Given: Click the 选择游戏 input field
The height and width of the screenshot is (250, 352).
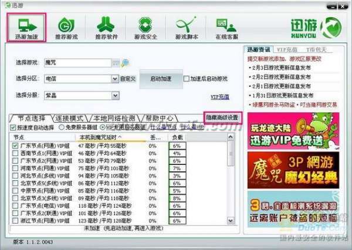Looking at the screenshot, I should point(77,63).
